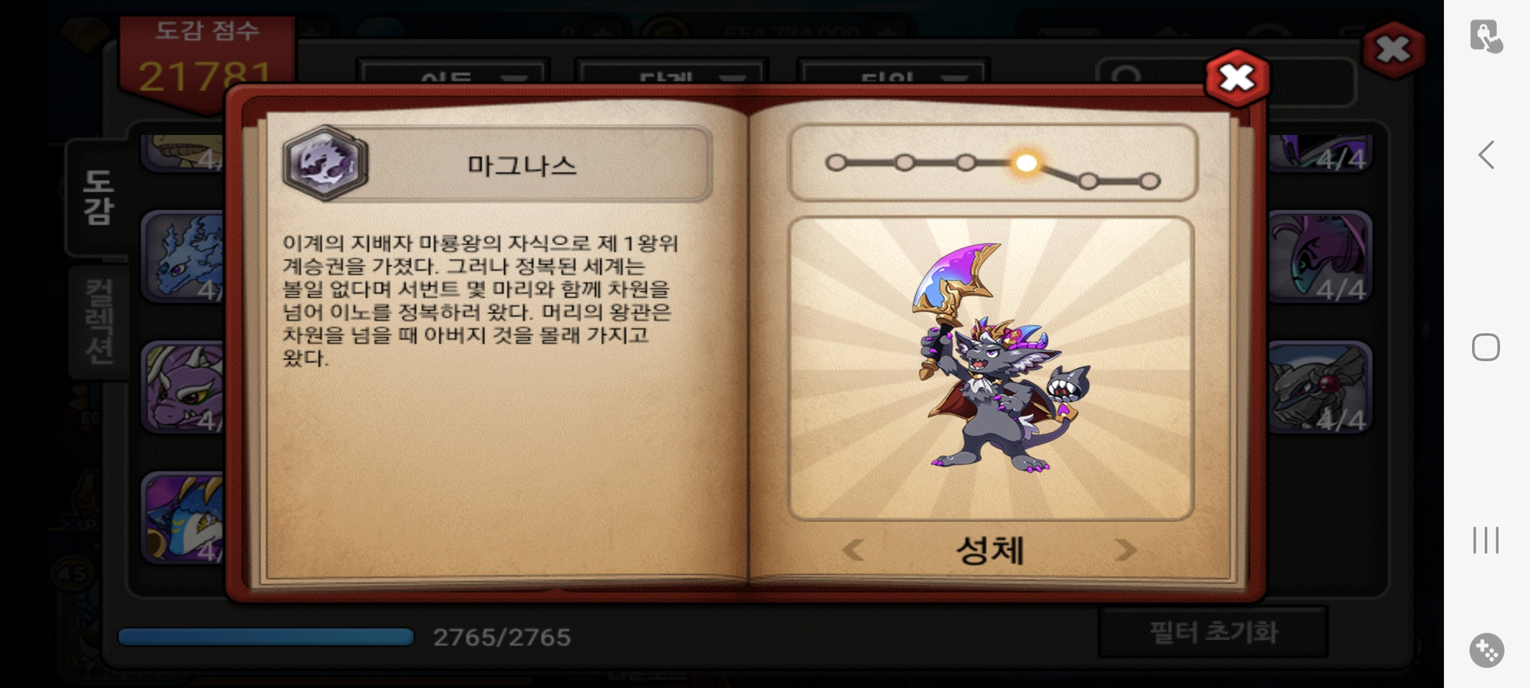
Task: Click the 2765/2765 collection progress bar
Action: point(266,637)
